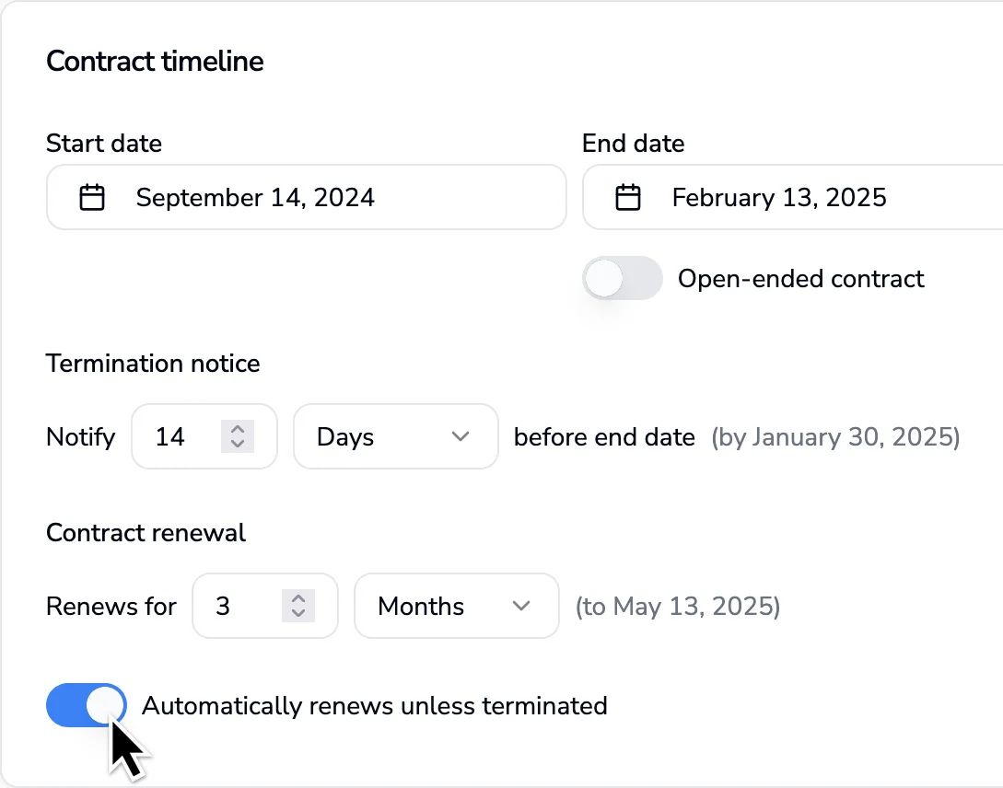The height and width of the screenshot is (788, 1003).
Task: Open the End date calendar picker
Action: (628, 197)
